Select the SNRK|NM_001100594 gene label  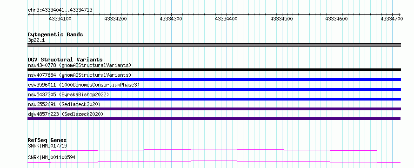(x=52, y=157)
